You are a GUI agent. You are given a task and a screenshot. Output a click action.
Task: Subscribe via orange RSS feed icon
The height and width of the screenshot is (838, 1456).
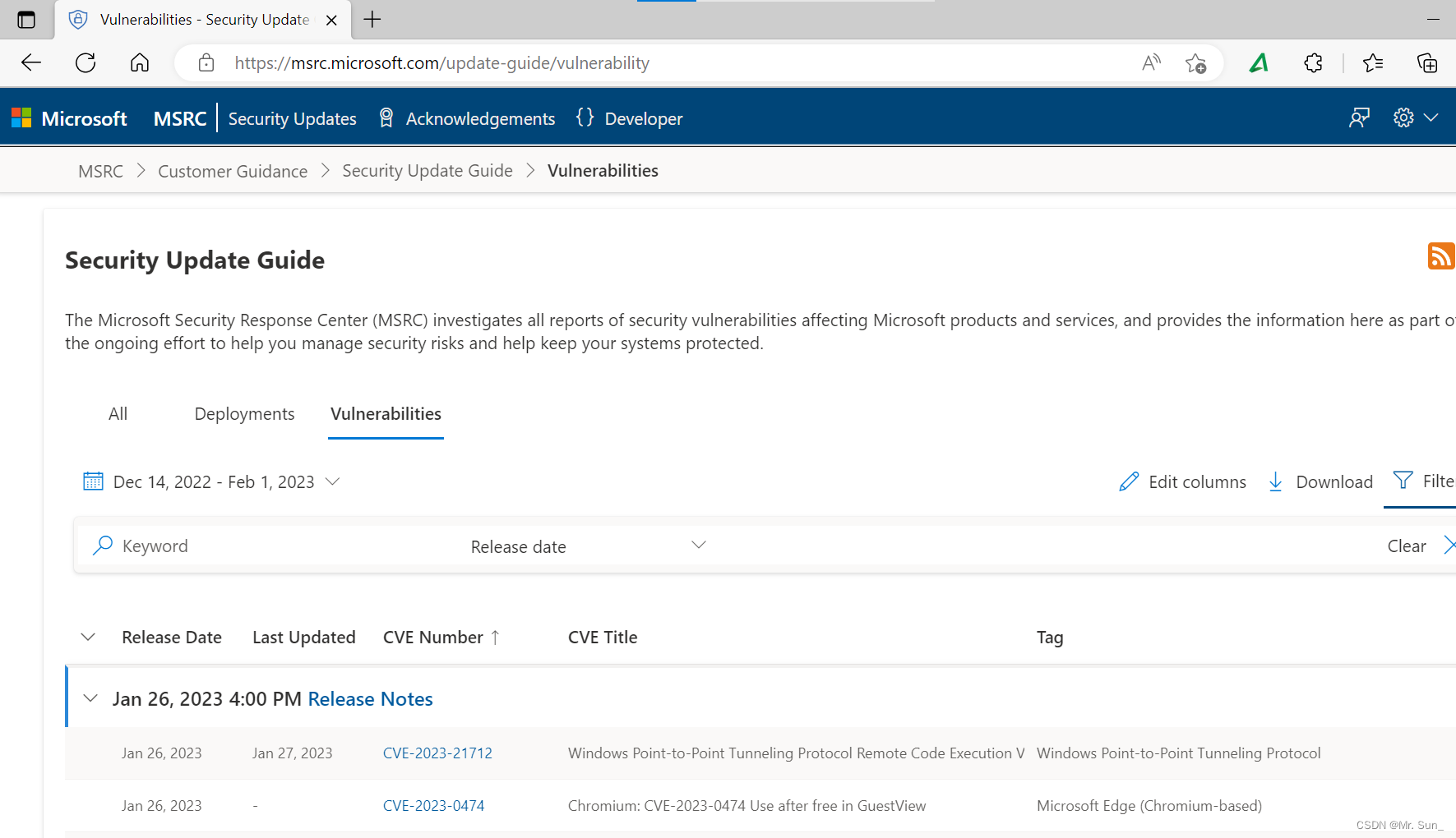tap(1441, 256)
